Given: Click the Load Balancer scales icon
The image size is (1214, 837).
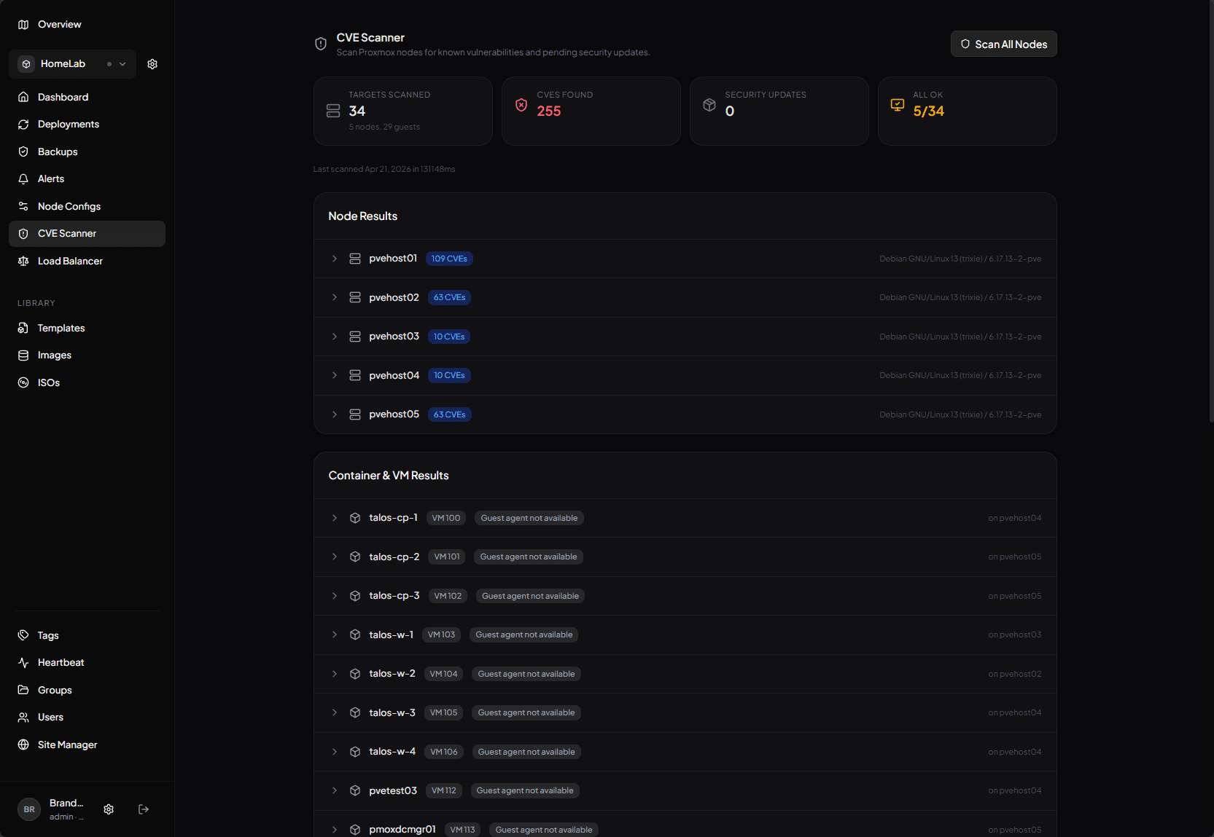Looking at the screenshot, I should (23, 261).
